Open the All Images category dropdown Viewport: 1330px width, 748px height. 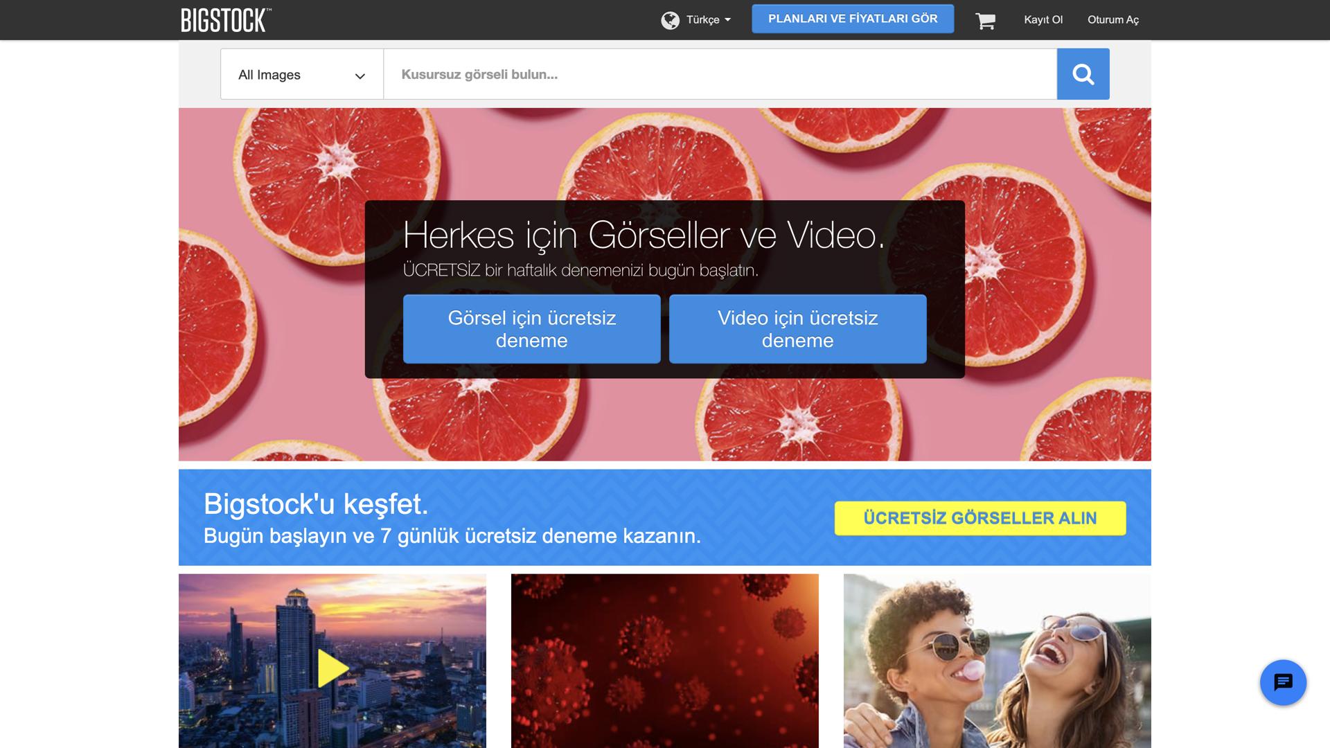click(x=269, y=75)
